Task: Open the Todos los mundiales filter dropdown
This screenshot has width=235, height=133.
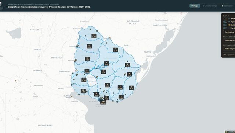Action: 229,41
